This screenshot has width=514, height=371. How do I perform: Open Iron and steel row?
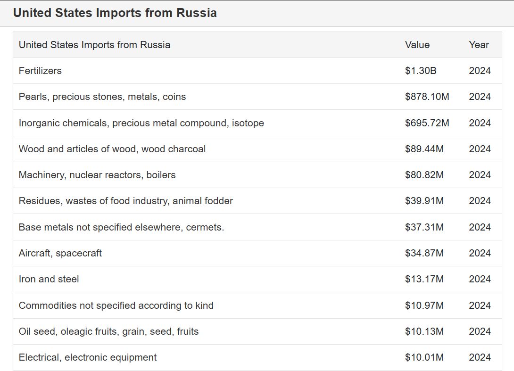tap(49, 279)
